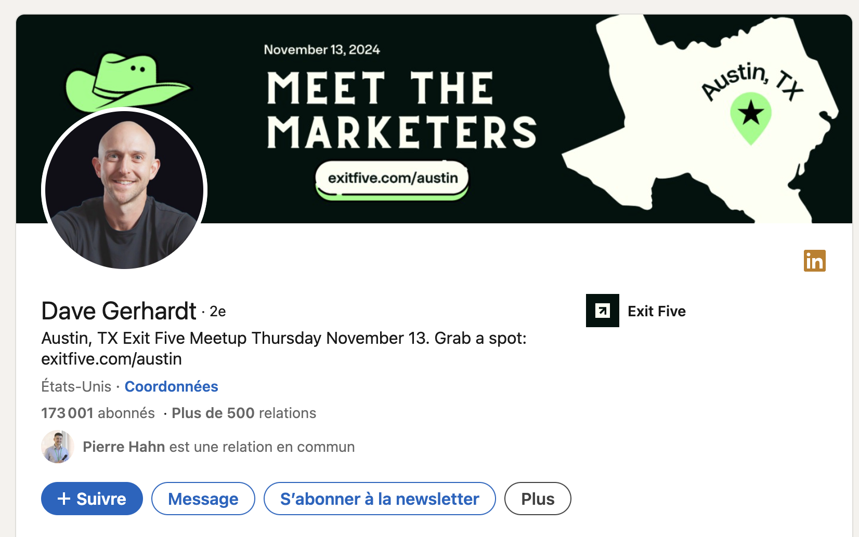Click the Exit Five company logo icon
Viewport: 859px width, 537px height.
coord(602,311)
